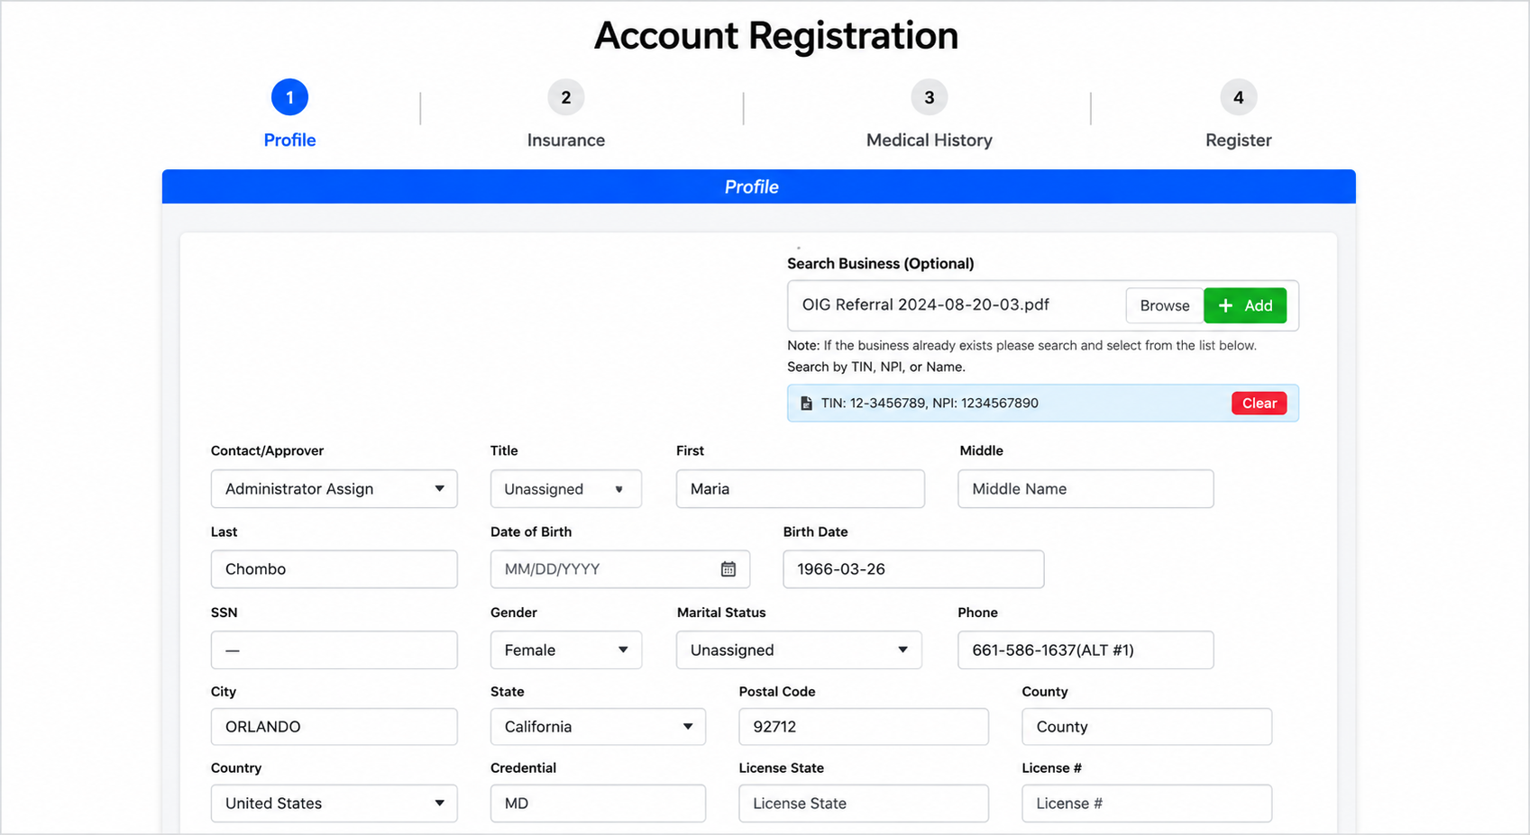Viewport: 1530px width, 835px height.
Task: Click the Credential field containing MD
Action: (x=598, y=803)
